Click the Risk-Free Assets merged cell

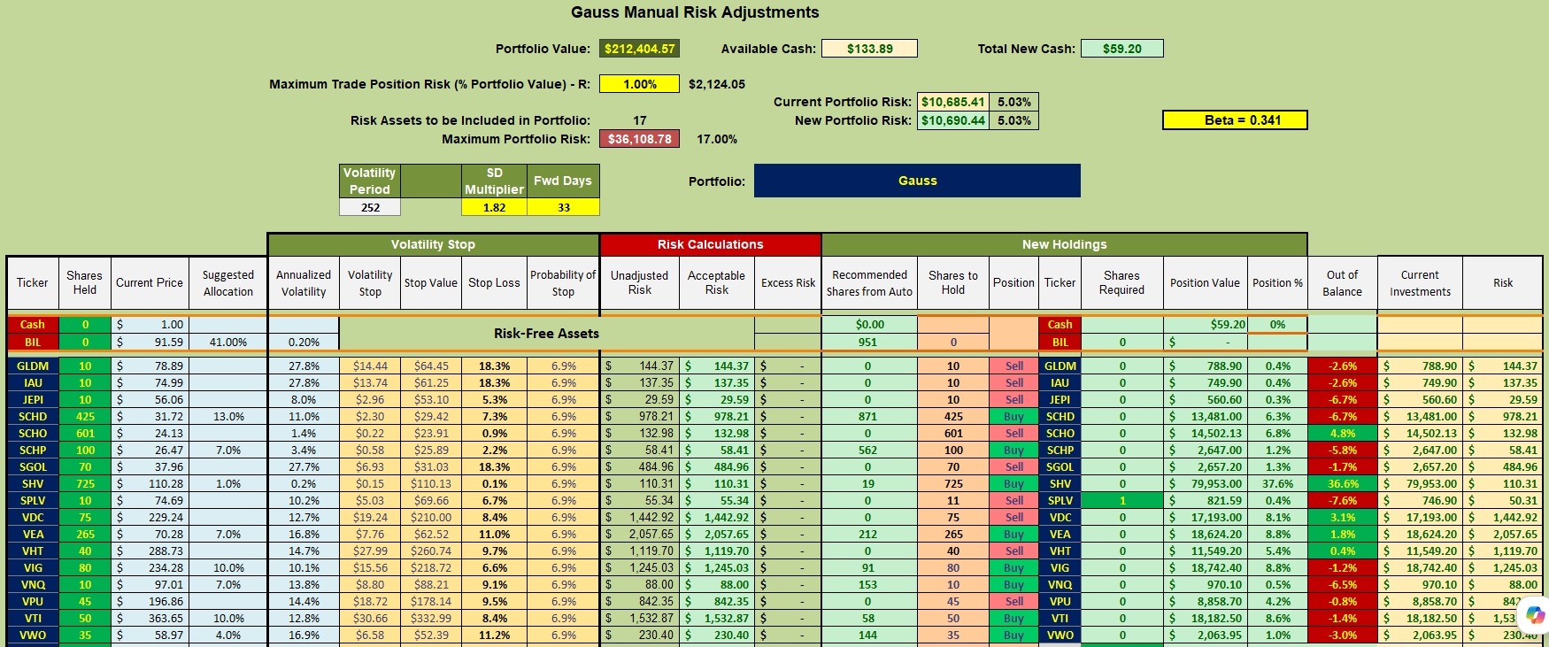547,334
